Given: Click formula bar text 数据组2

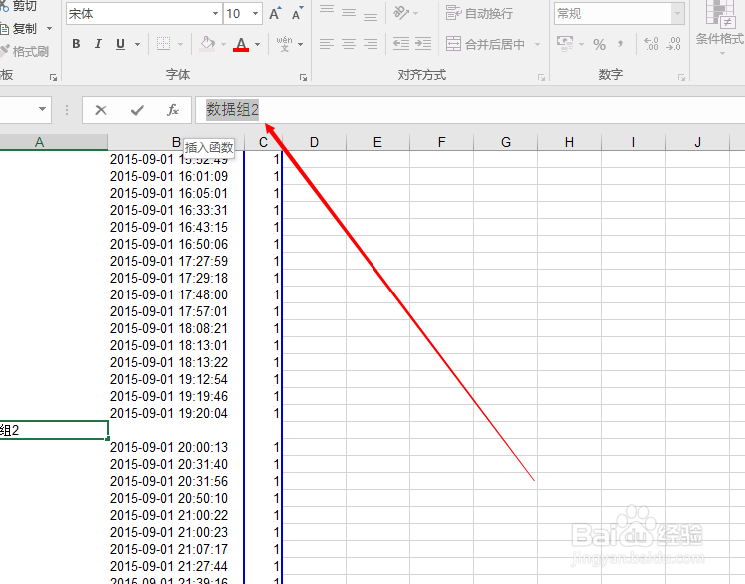Looking at the screenshot, I should pyautogui.click(x=232, y=110).
